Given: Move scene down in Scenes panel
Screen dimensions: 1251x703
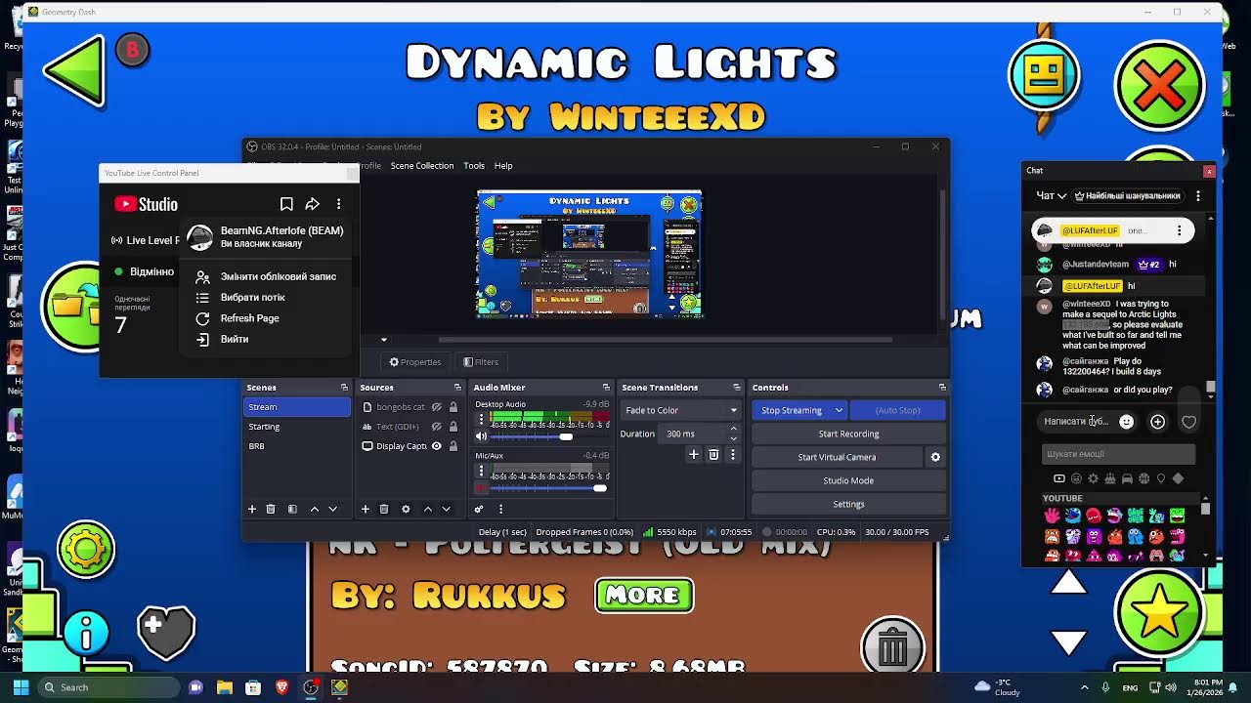Looking at the screenshot, I should 333,509.
